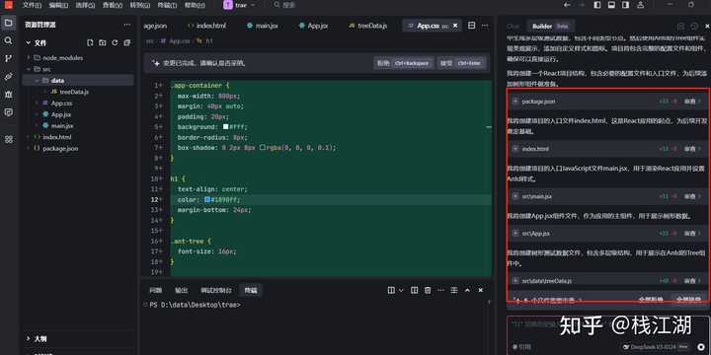
Task: Accept the changes with 接受 button
Action: tap(463, 63)
